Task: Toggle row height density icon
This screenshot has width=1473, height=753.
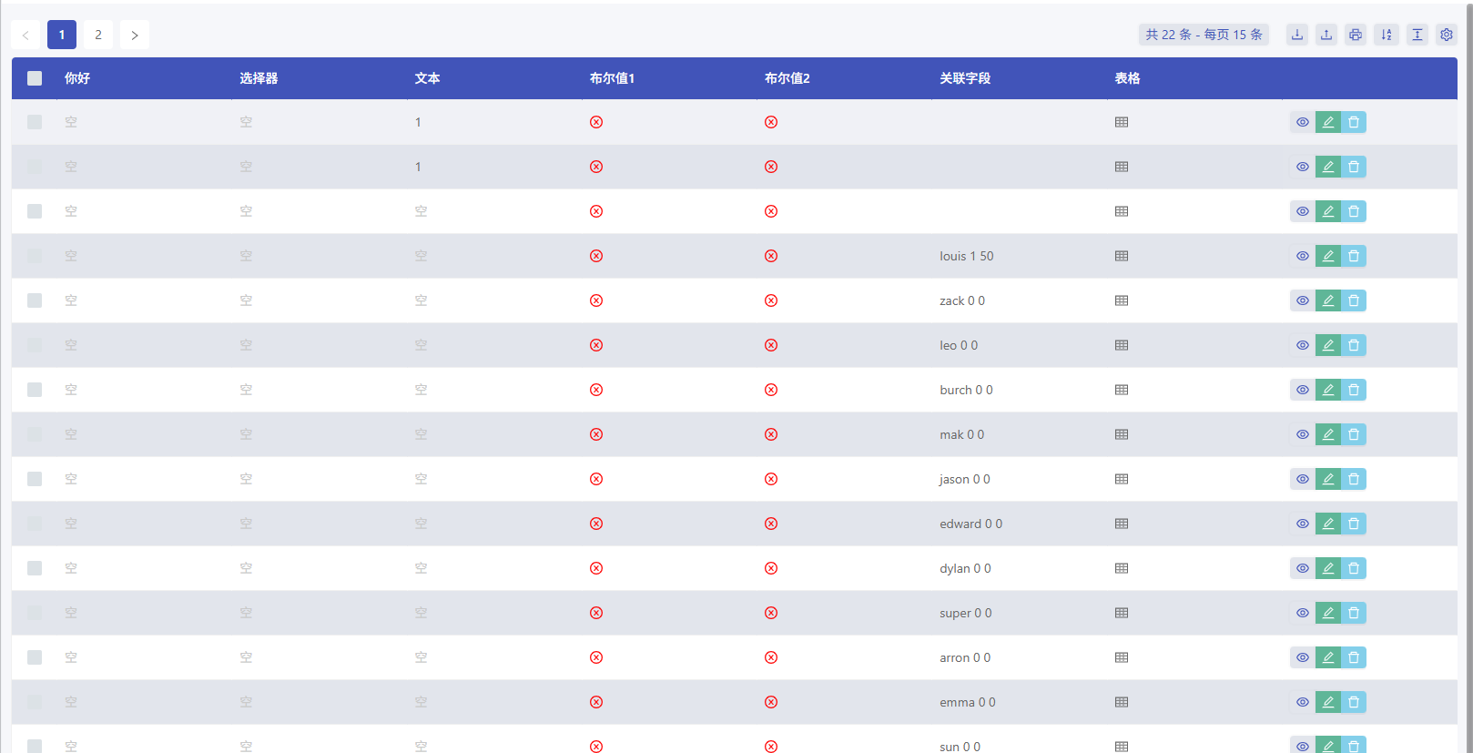Action: pos(1417,35)
